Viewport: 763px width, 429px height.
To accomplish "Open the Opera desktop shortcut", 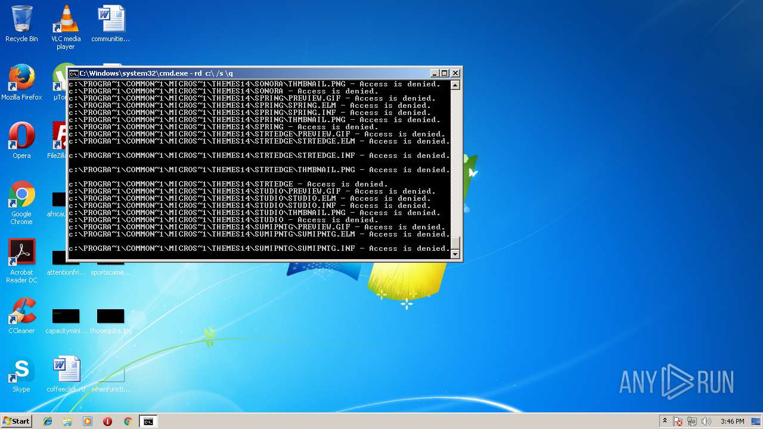I will [21, 141].
